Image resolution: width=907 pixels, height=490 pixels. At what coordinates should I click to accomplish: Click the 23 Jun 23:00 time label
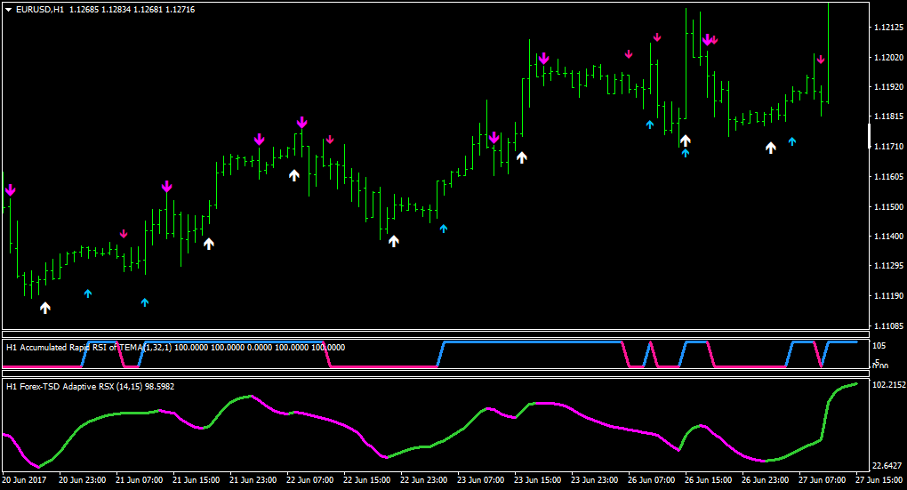(595, 479)
